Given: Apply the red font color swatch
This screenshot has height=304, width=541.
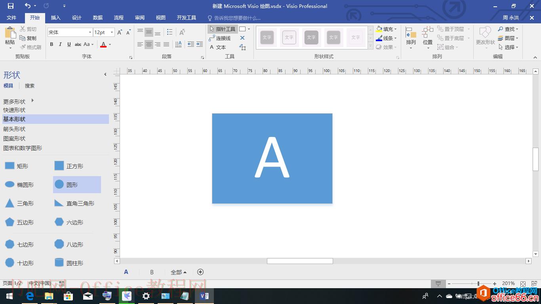Looking at the screenshot, I should 103,44.
